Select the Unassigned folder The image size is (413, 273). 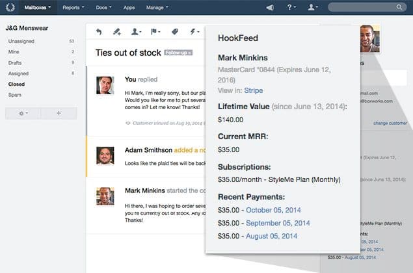coord(21,41)
